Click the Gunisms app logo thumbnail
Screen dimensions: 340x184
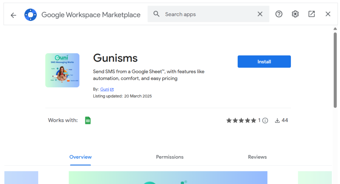[62, 70]
